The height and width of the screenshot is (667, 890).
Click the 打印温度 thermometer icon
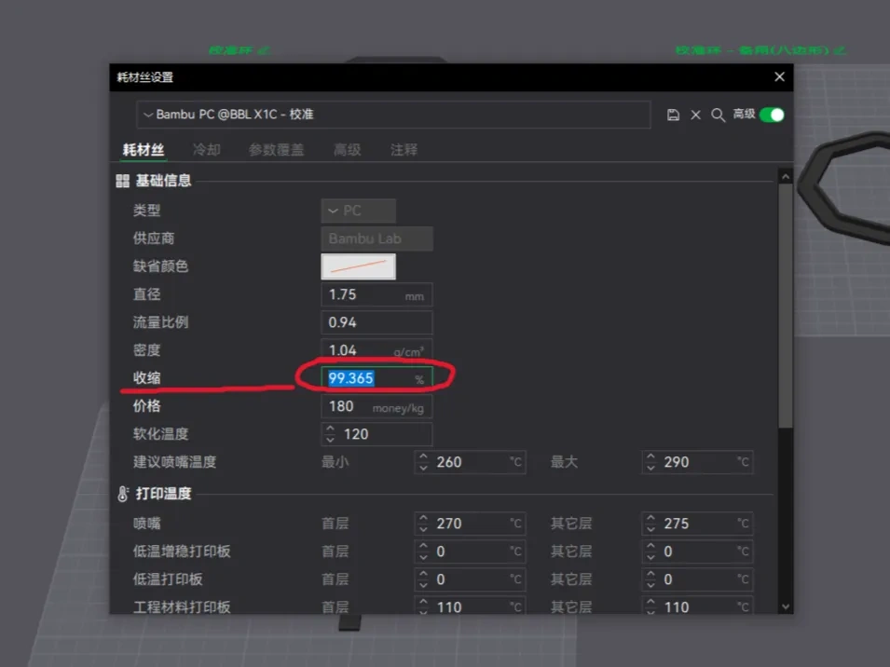[122, 494]
